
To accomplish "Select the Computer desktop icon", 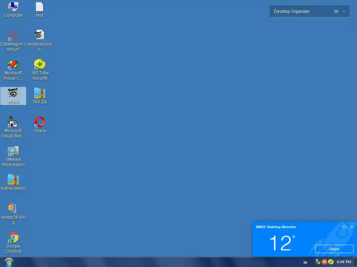I will pos(13,9).
